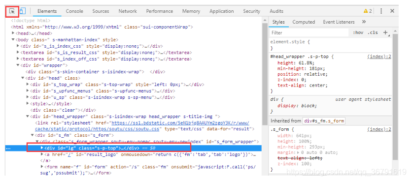Image resolution: width=411 pixels, height=181 pixels.
Task: Open the Event Listeners sub-tab
Action: coord(339,22)
